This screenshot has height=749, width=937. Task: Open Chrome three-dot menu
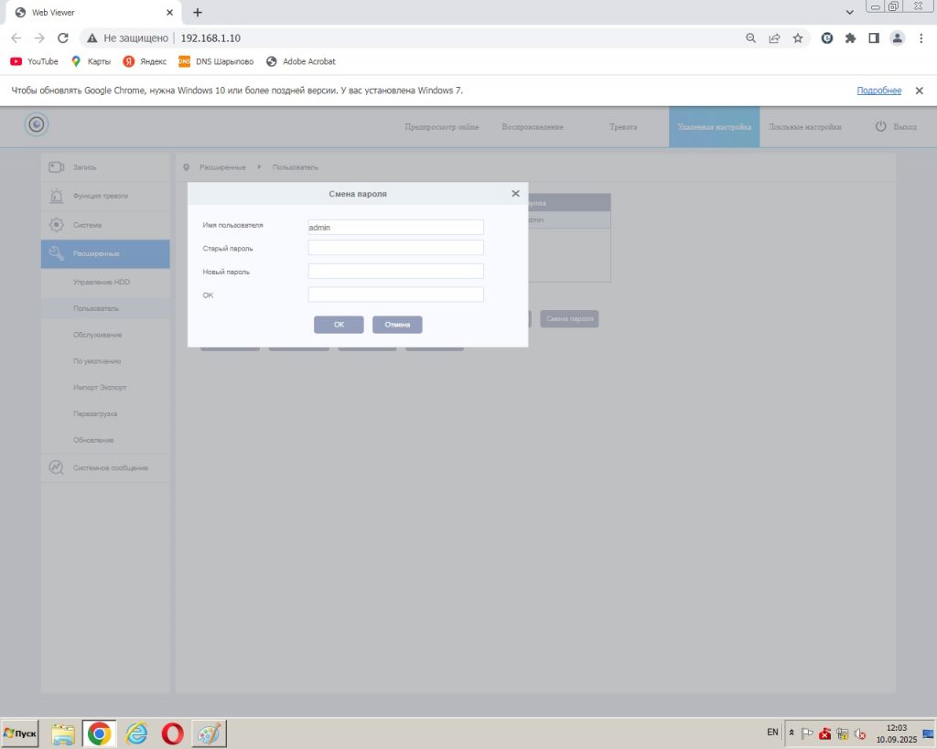point(921,38)
